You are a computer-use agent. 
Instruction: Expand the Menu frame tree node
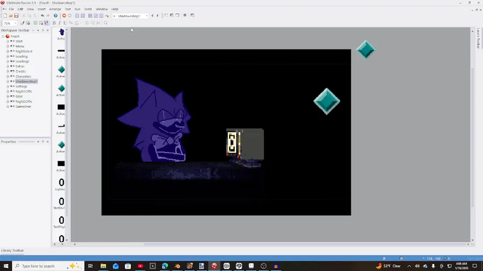click(8, 46)
